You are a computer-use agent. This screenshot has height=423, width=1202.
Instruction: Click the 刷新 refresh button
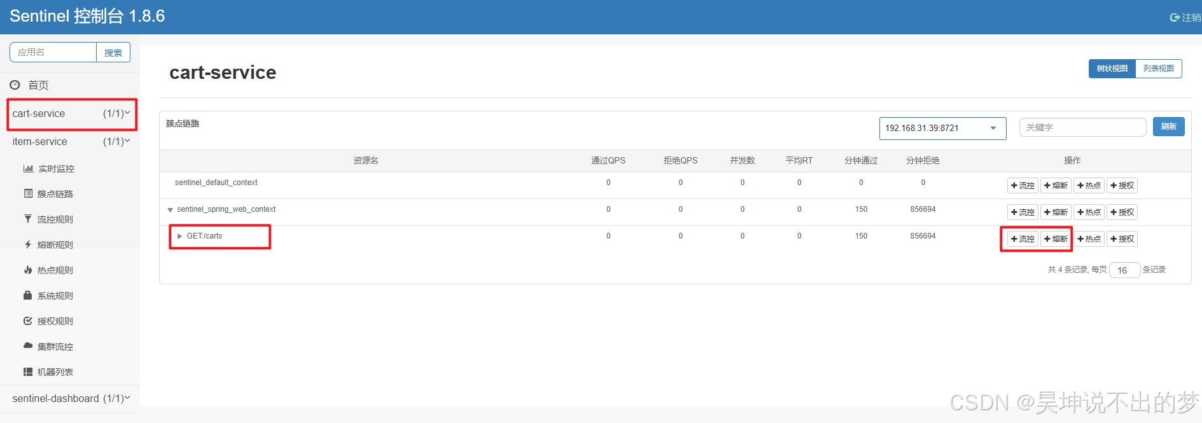1168,127
